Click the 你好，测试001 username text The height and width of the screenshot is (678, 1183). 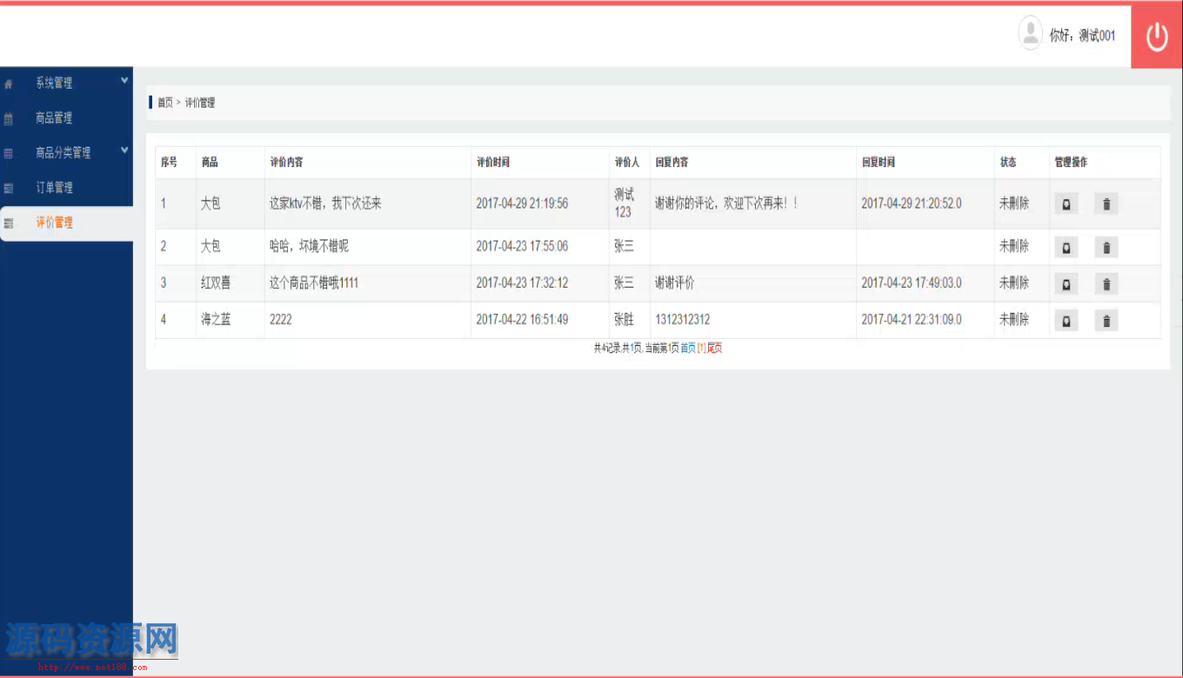pyautogui.click(x=1082, y=36)
